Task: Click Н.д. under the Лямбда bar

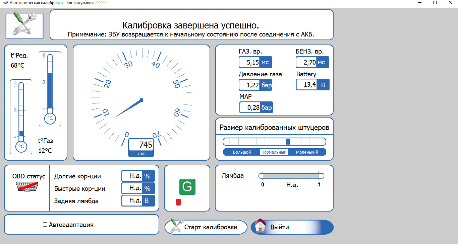Action: click(292, 185)
